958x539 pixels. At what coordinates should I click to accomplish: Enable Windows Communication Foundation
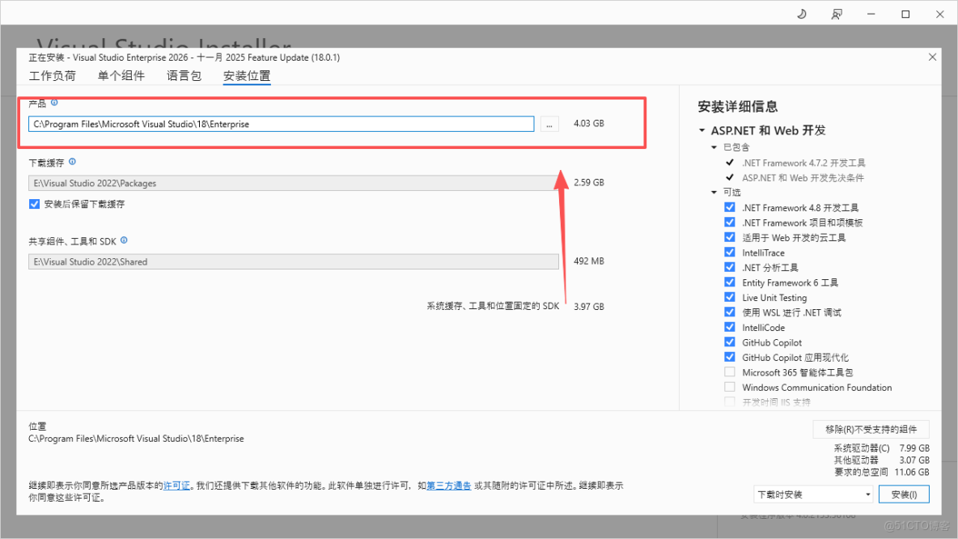click(730, 387)
